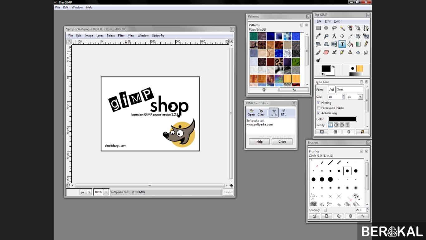The image size is (426, 240).
Task: Select the Fuzzy Select magic wand tool
Action: click(x=342, y=28)
